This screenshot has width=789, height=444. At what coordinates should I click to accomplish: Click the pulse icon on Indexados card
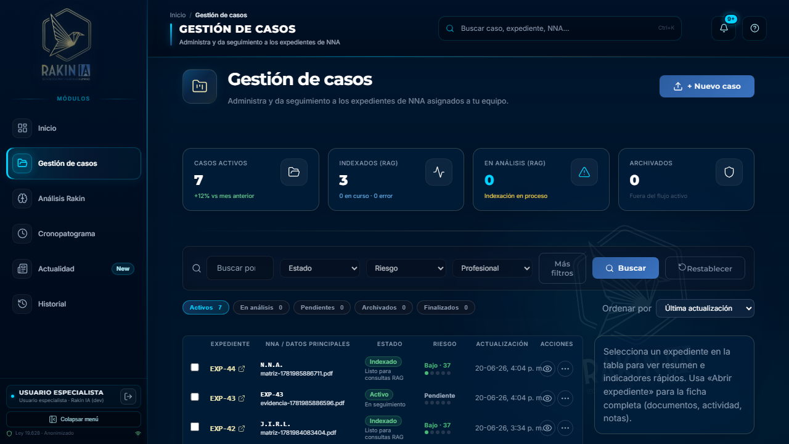tap(439, 172)
